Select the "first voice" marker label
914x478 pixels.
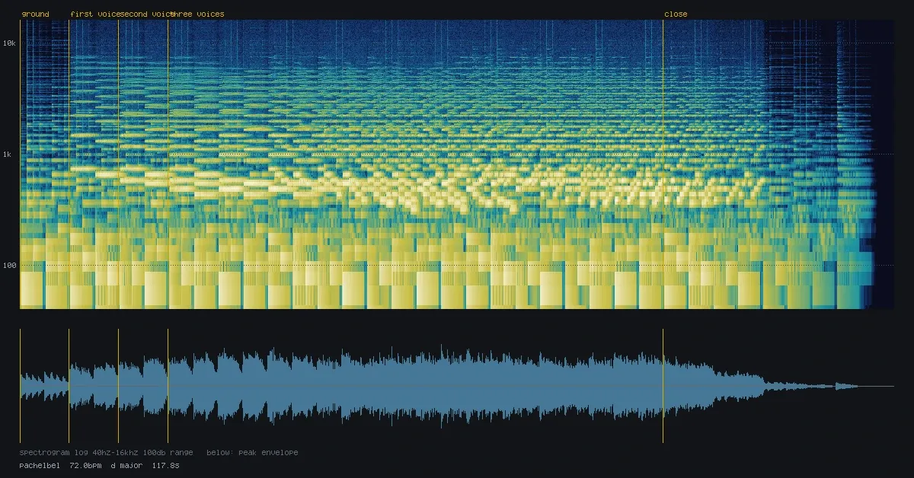[95, 14]
